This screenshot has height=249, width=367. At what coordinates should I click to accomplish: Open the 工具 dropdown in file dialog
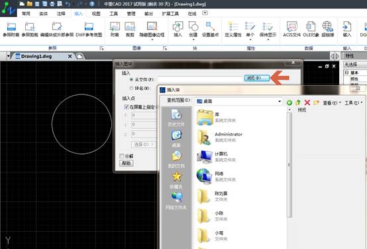click(x=353, y=102)
